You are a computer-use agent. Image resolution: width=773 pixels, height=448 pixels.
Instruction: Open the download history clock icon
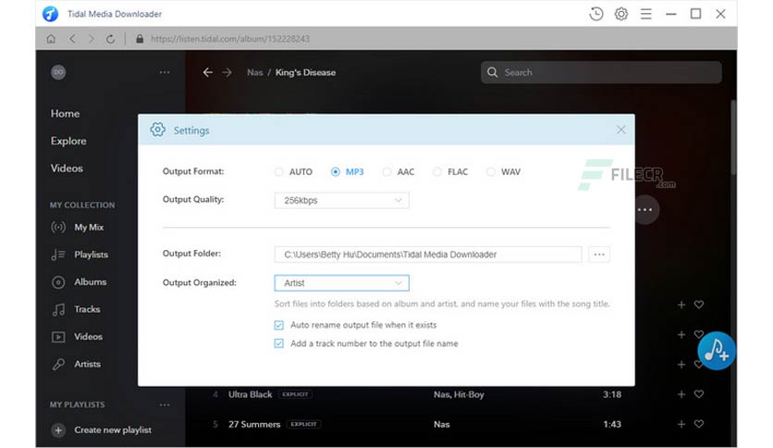point(596,14)
